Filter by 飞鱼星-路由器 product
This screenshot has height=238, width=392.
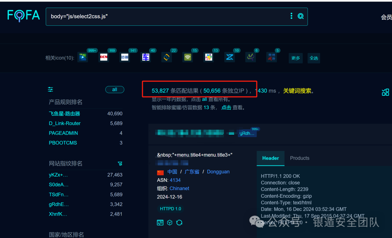pyautogui.click(x=65, y=114)
